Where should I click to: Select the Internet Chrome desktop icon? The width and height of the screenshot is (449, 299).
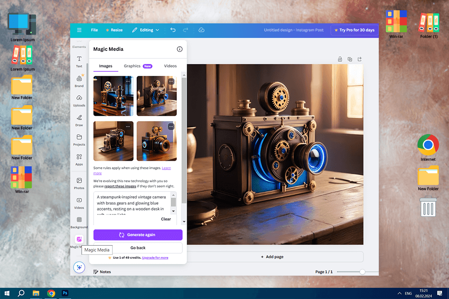428,148
